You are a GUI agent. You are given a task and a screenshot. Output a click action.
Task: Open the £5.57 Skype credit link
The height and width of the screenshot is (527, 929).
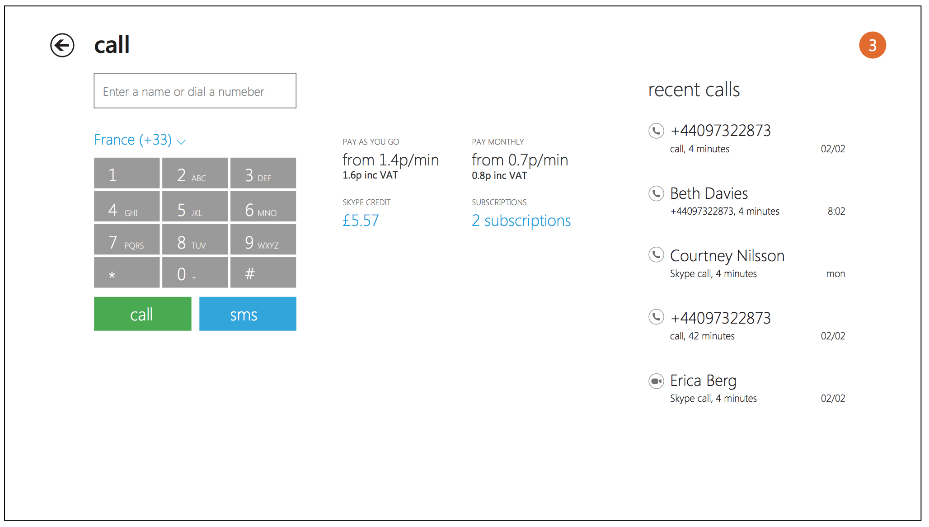tap(361, 221)
